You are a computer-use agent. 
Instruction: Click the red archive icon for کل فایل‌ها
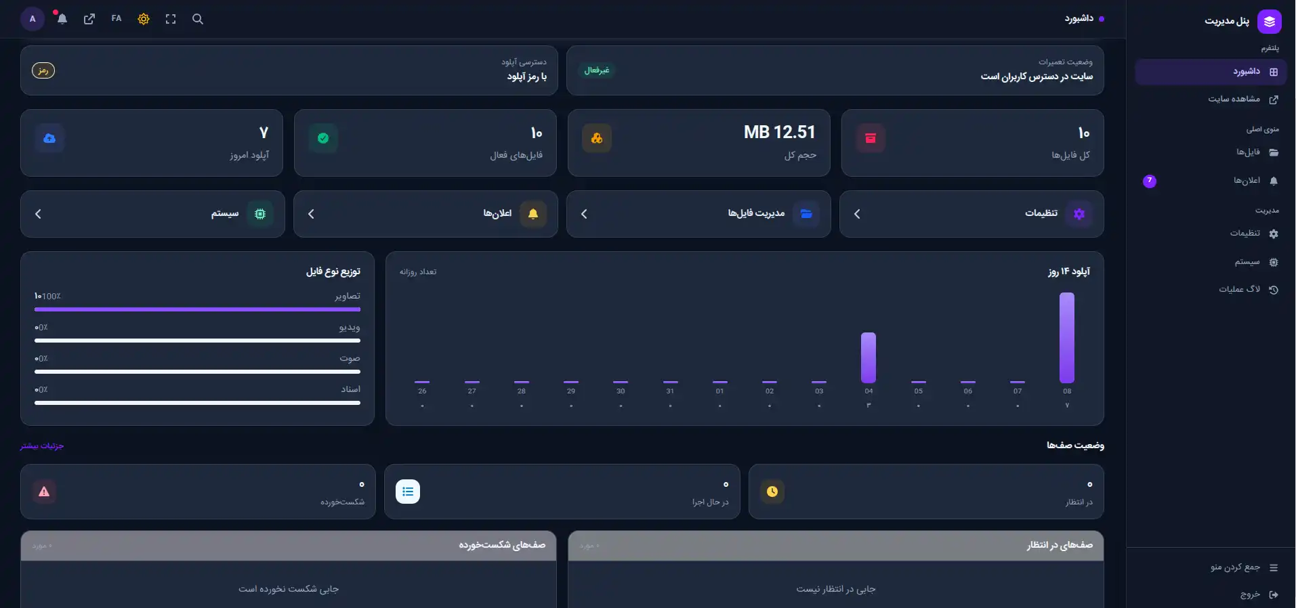pyautogui.click(x=871, y=138)
